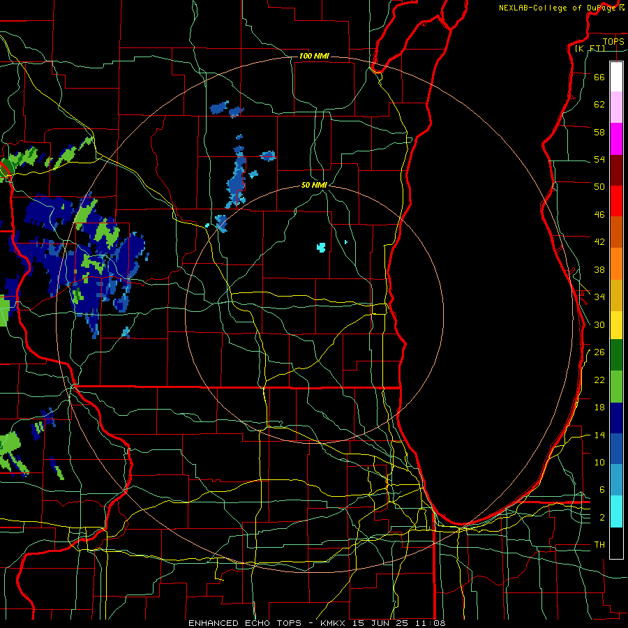The height and width of the screenshot is (628, 628).
Task: Click the '66' legend value
Action: click(599, 77)
